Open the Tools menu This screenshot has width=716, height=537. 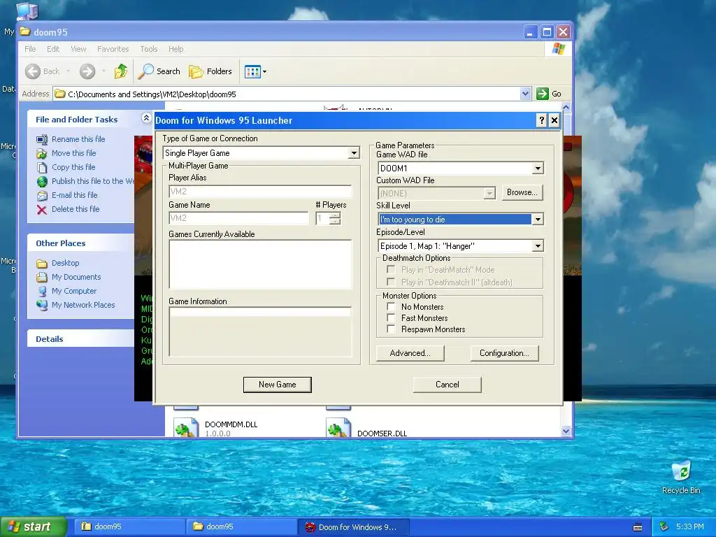(148, 49)
